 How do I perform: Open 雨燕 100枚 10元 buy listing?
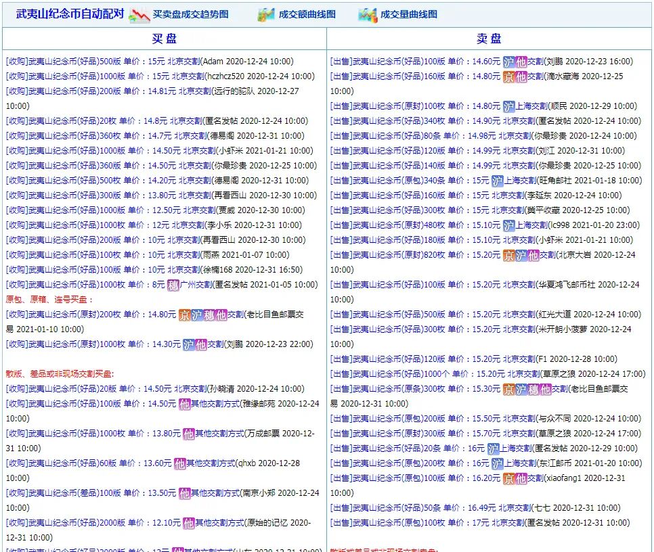pos(147,255)
